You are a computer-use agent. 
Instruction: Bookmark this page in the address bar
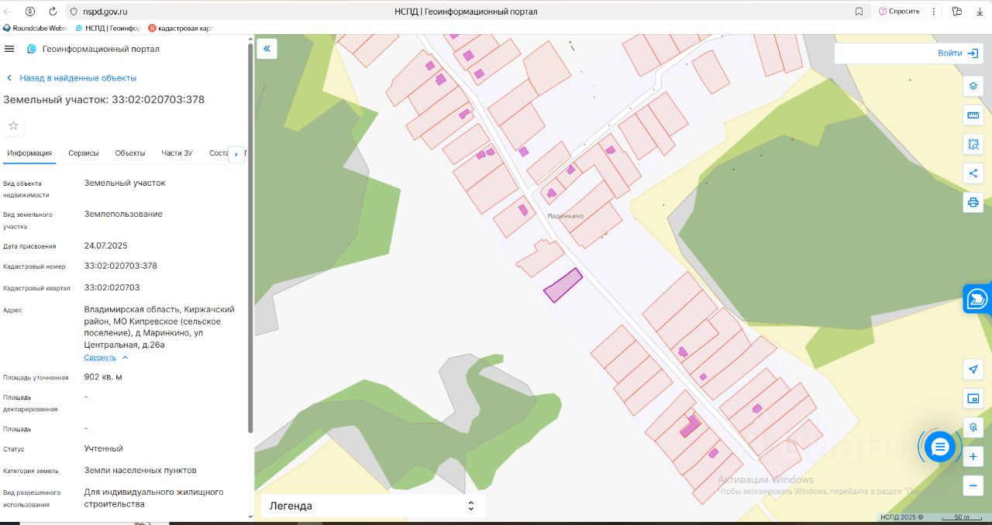[x=859, y=11]
